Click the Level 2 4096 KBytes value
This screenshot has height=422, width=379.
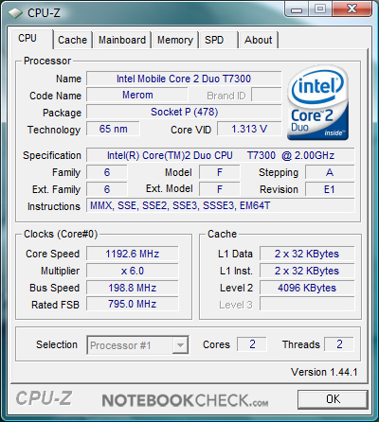307,288
